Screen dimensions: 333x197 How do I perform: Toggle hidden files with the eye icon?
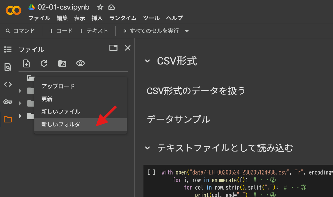point(80,63)
